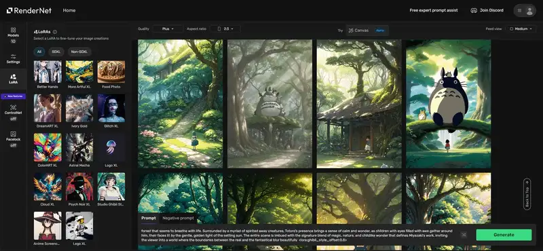Click the New features badge
This screenshot has height=251, width=543.
pyautogui.click(x=13, y=96)
